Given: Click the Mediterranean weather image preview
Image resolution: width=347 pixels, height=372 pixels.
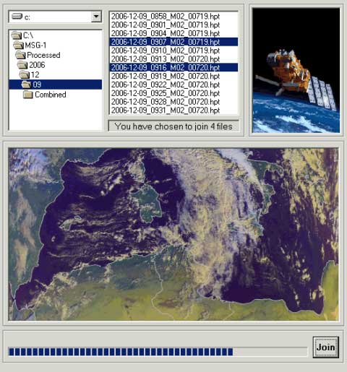Looking at the screenshot, I should tap(173, 234).
